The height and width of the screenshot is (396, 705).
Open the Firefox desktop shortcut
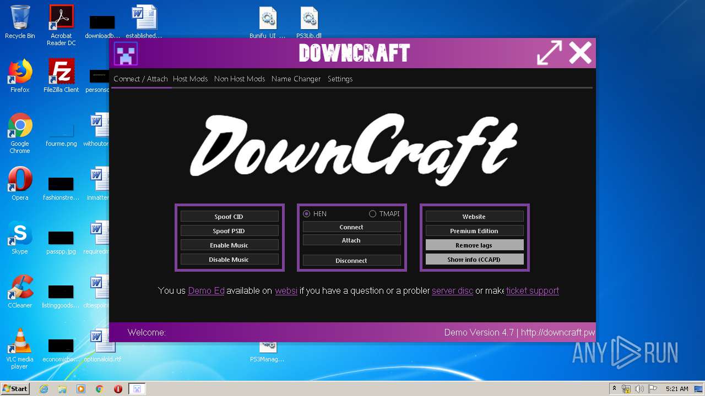(20, 76)
